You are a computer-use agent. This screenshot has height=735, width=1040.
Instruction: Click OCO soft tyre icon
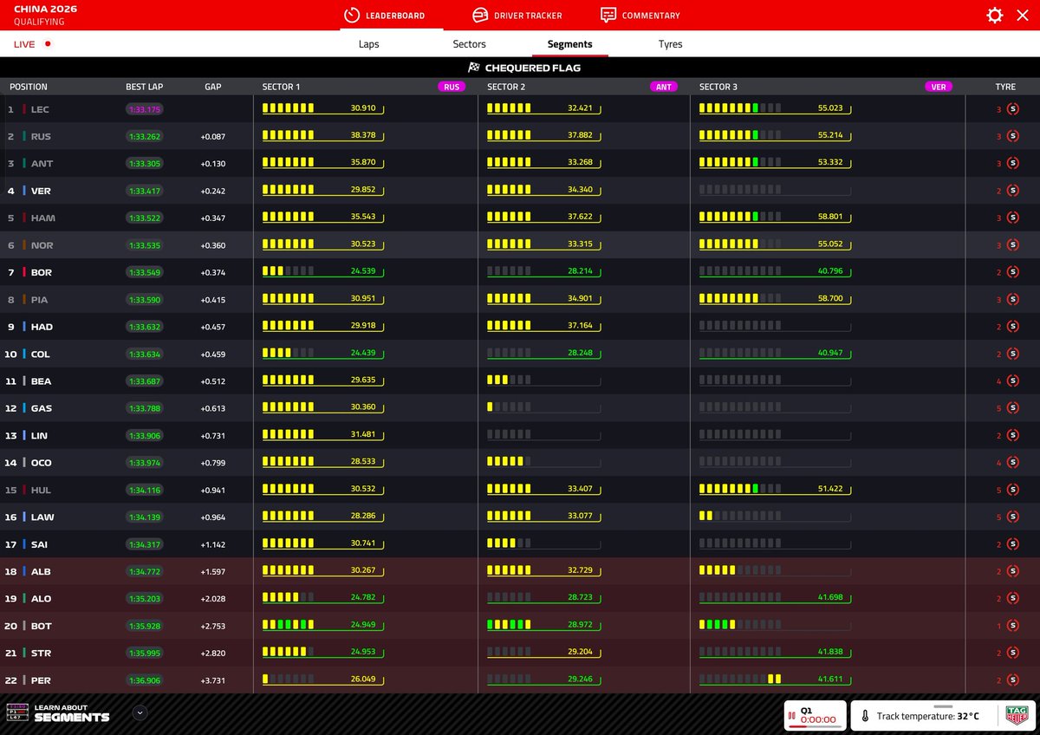[x=1012, y=463]
